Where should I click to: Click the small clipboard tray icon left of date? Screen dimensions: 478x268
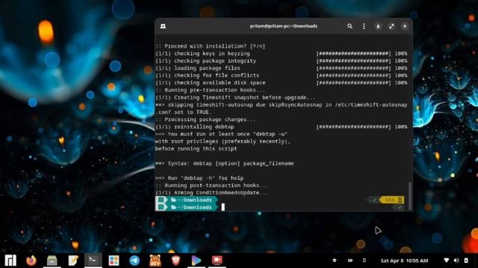tap(364, 261)
